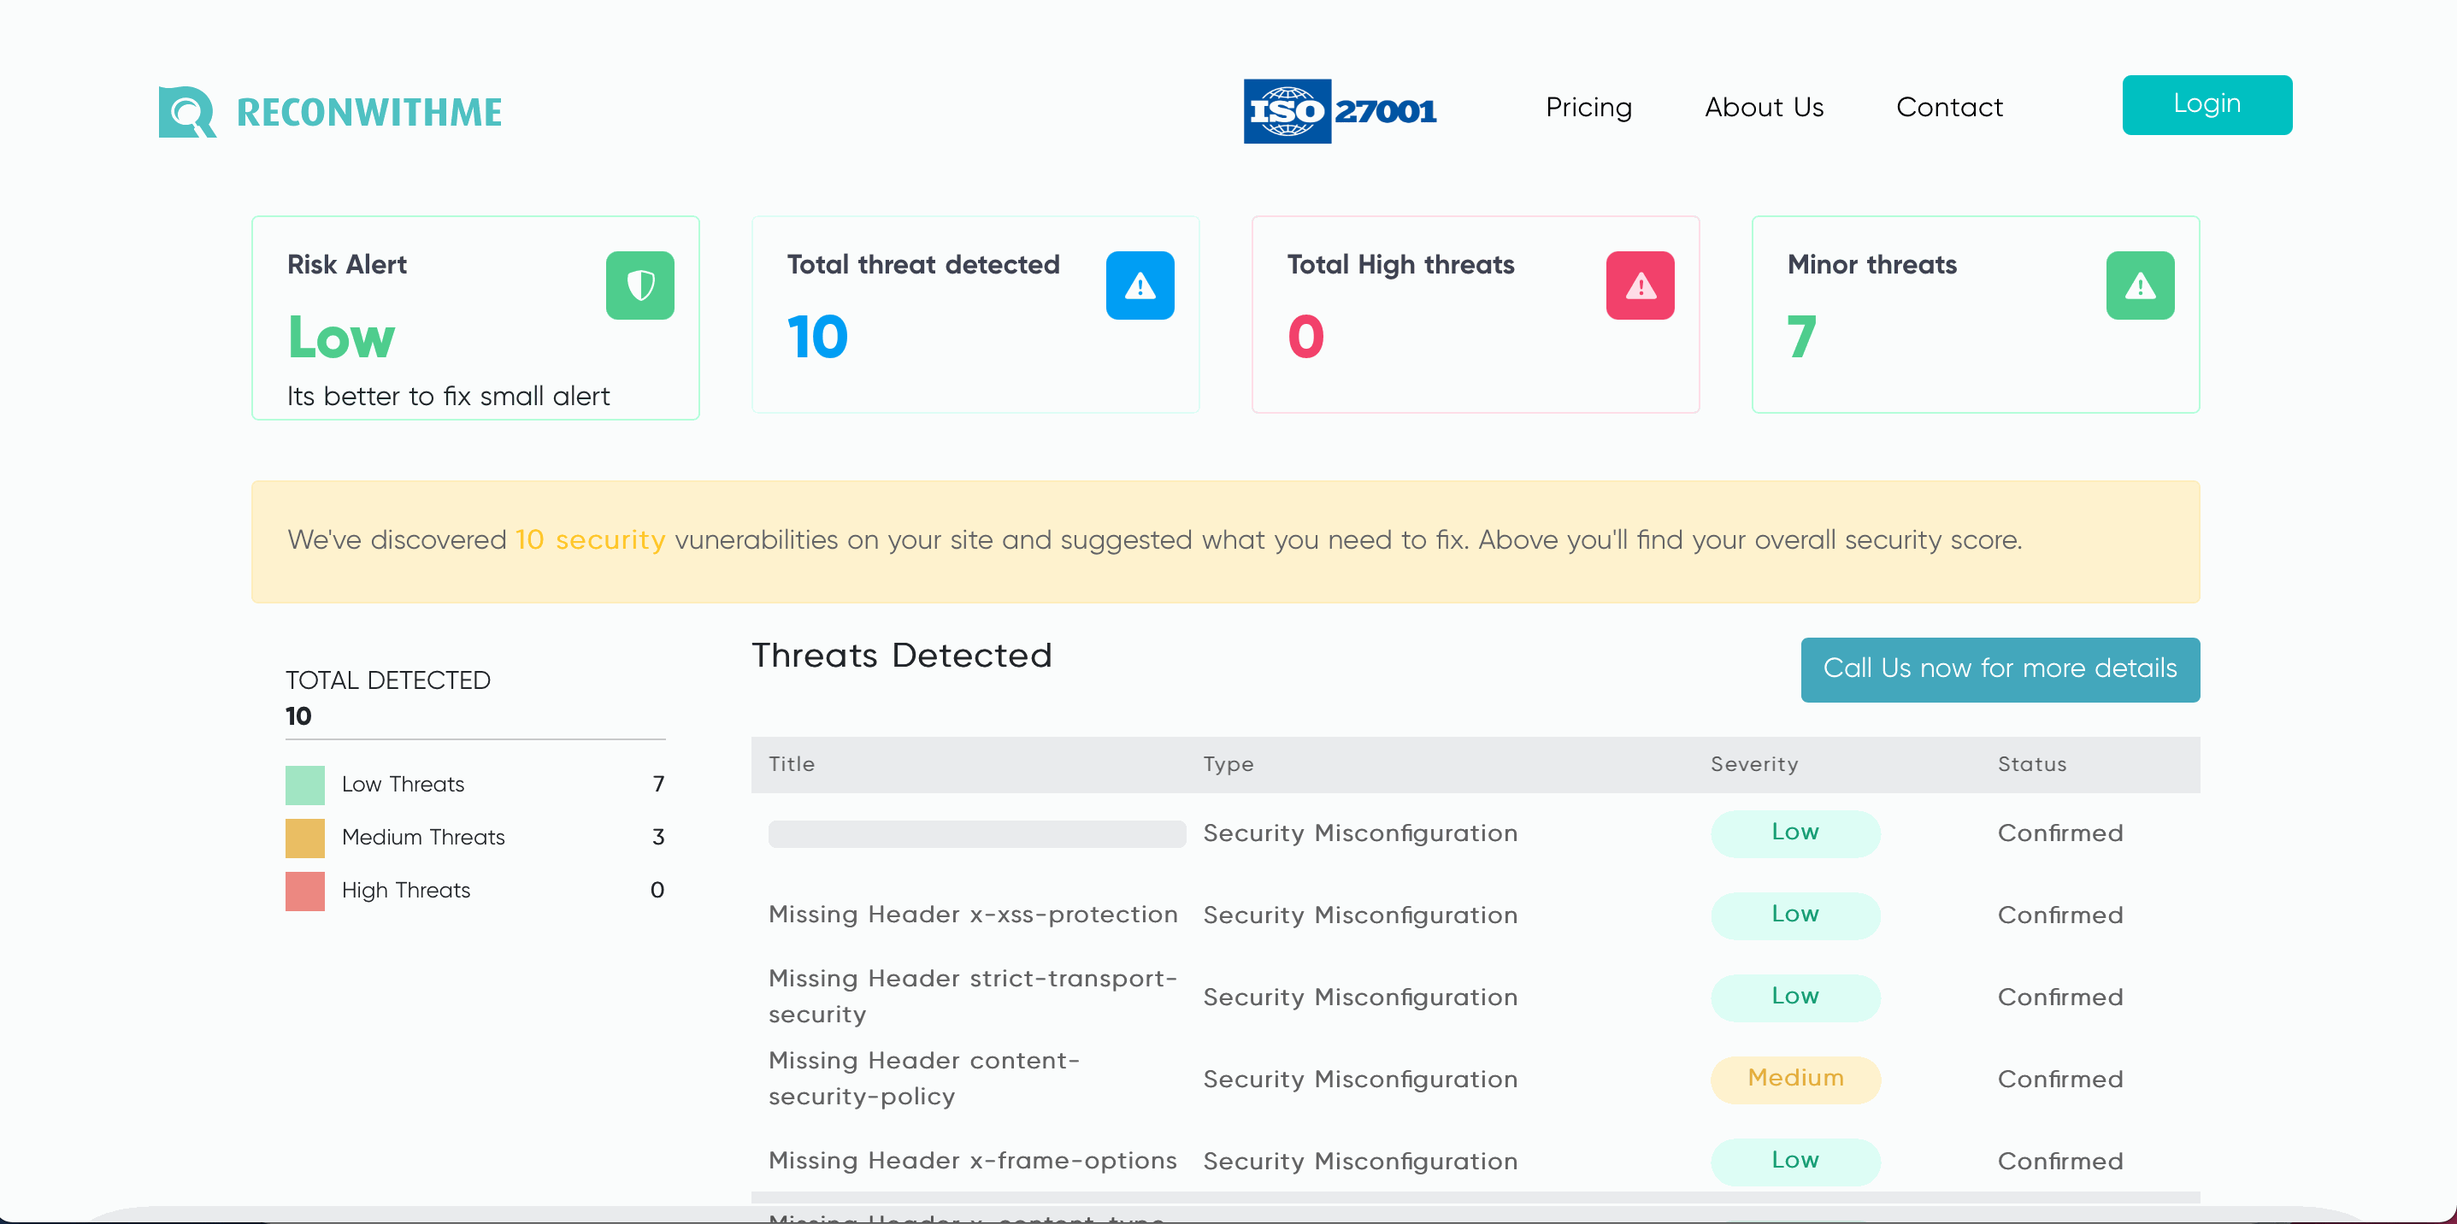Open the Contact page

(1948, 107)
